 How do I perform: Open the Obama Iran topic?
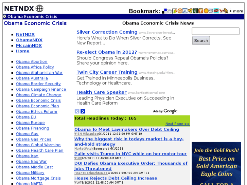(x=27, y=156)
